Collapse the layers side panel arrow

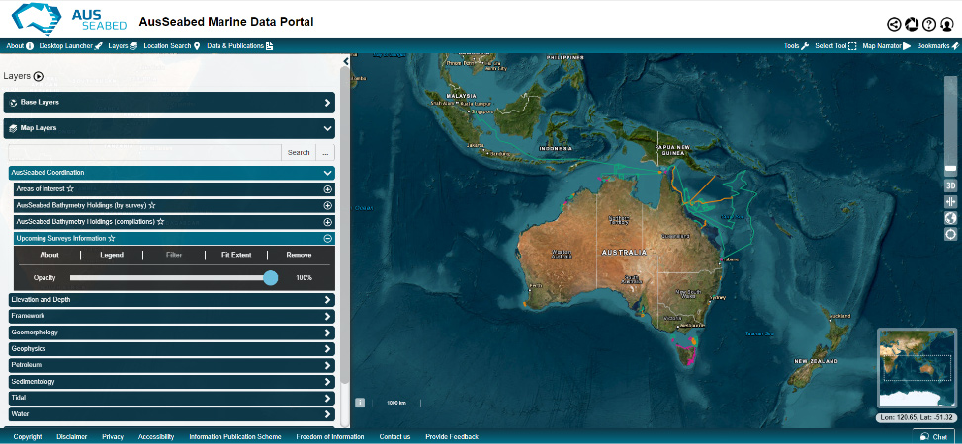click(345, 61)
